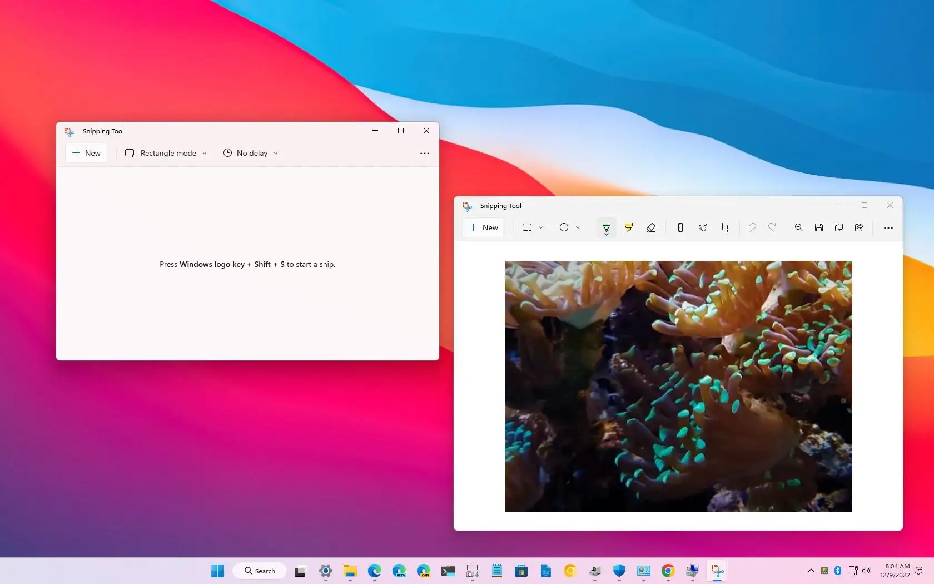Select the eraser tool
Image resolution: width=934 pixels, height=584 pixels.
tap(651, 227)
